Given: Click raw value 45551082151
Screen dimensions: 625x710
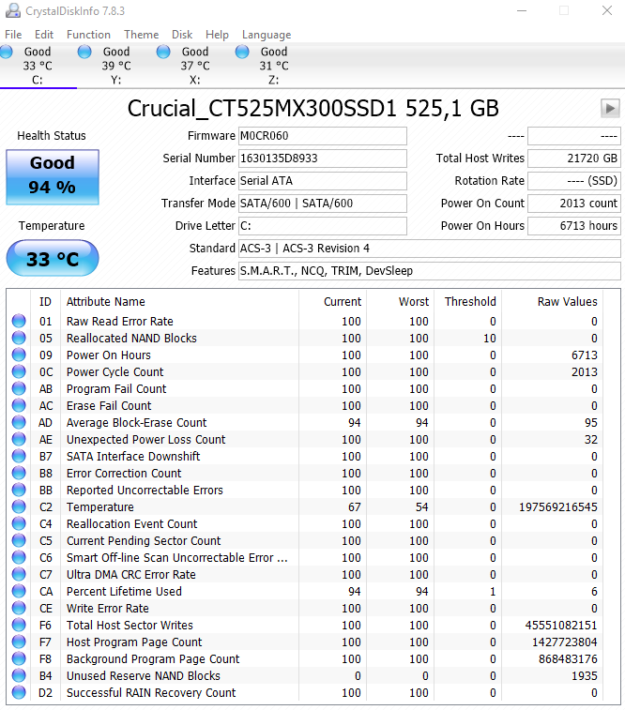Looking at the screenshot, I should point(561,626).
